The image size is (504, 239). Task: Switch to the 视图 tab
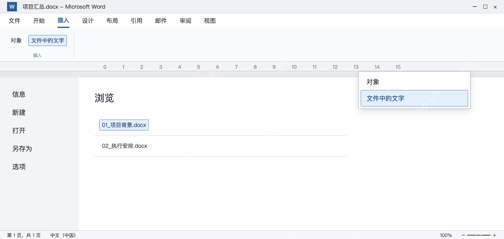pos(210,21)
